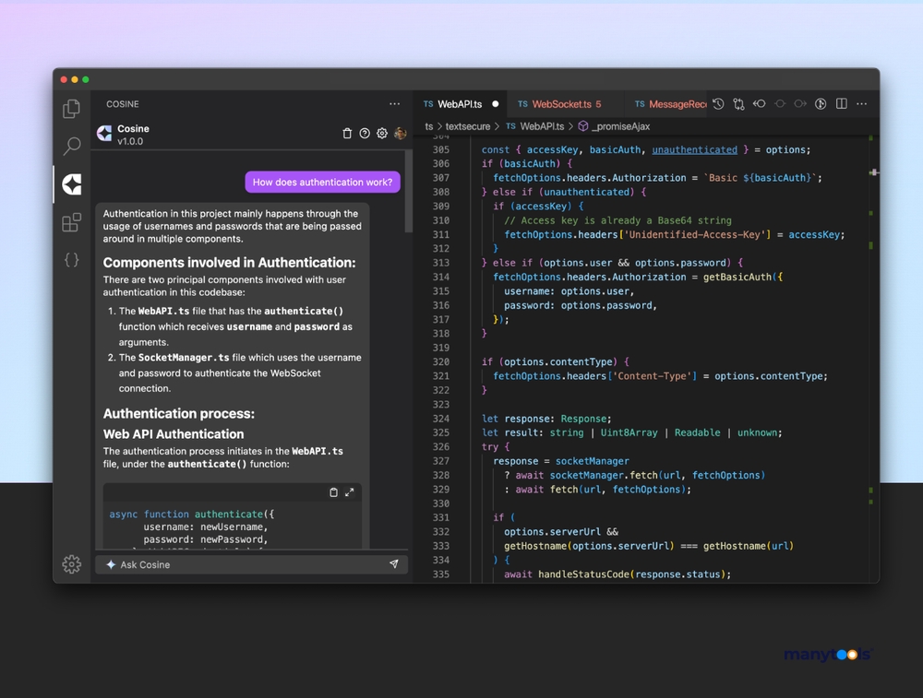Click the Cosine logo beside v1.0.0
Image resolution: width=923 pixels, height=698 pixels.
[104, 134]
